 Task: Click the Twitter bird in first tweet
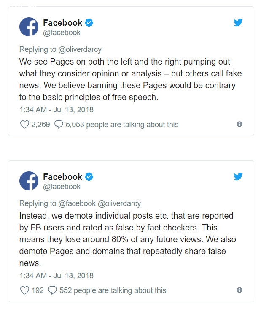tap(238, 22)
